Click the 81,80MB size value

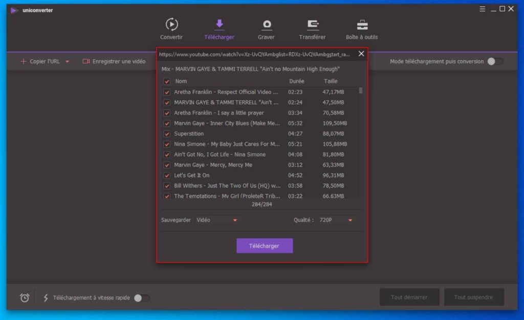point(333,155)
